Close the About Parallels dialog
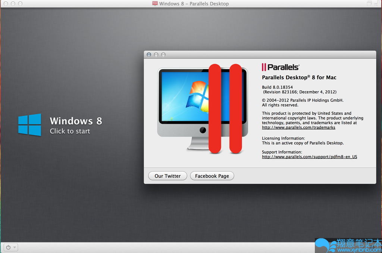The width and height of the screenshot is (382, 253). point(149,55)
